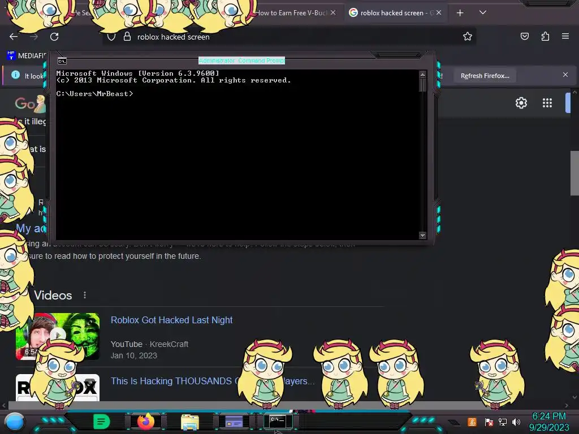
Task: Reload the page in Firefox
Action: (54, 37)
